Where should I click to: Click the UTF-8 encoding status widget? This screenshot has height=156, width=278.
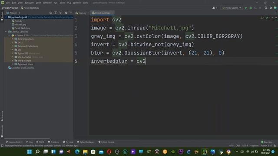tap(245, 146)
